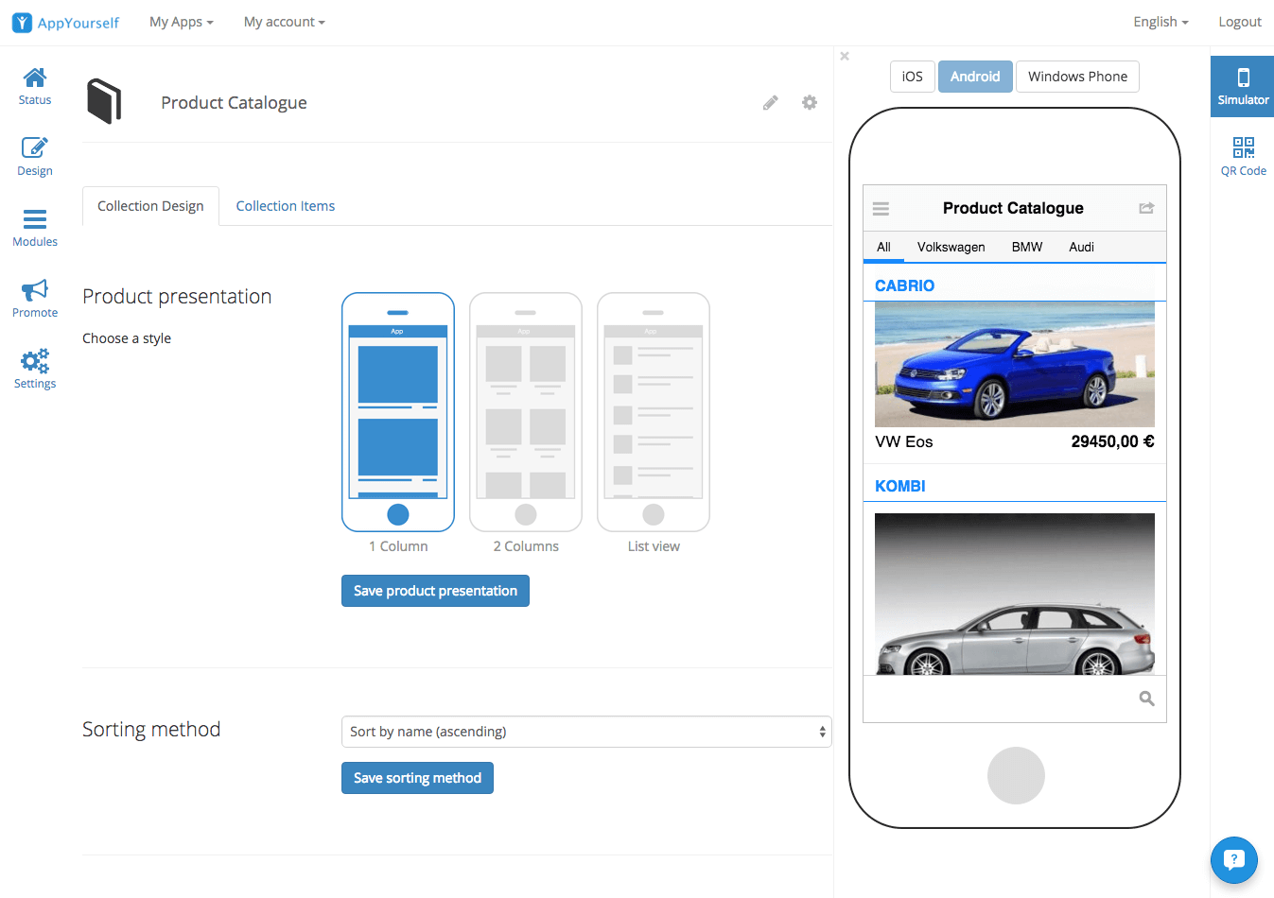The width and height of the screenshot is (1274, 898).
Task: Open the Status section from the sidebar
Action: [x=34, y=85]
